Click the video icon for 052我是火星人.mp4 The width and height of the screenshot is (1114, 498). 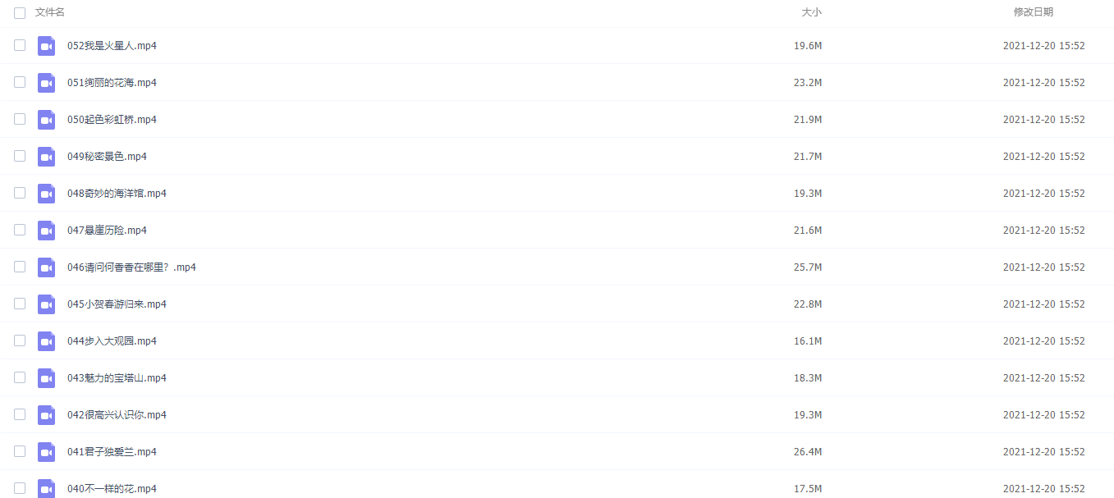(46, 46)
